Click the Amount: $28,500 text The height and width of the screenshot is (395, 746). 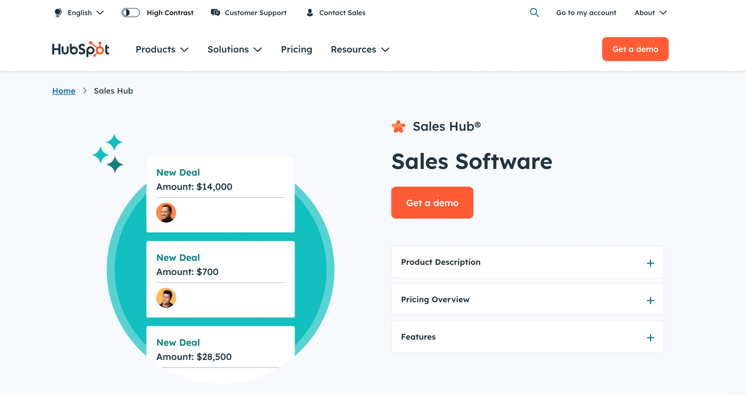(194, 357)
